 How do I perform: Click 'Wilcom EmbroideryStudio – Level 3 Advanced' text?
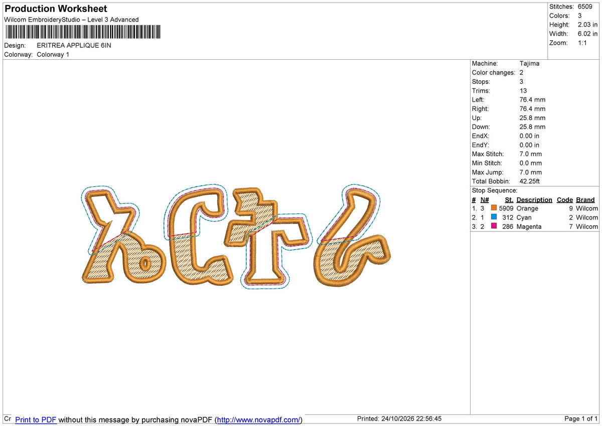71,20
